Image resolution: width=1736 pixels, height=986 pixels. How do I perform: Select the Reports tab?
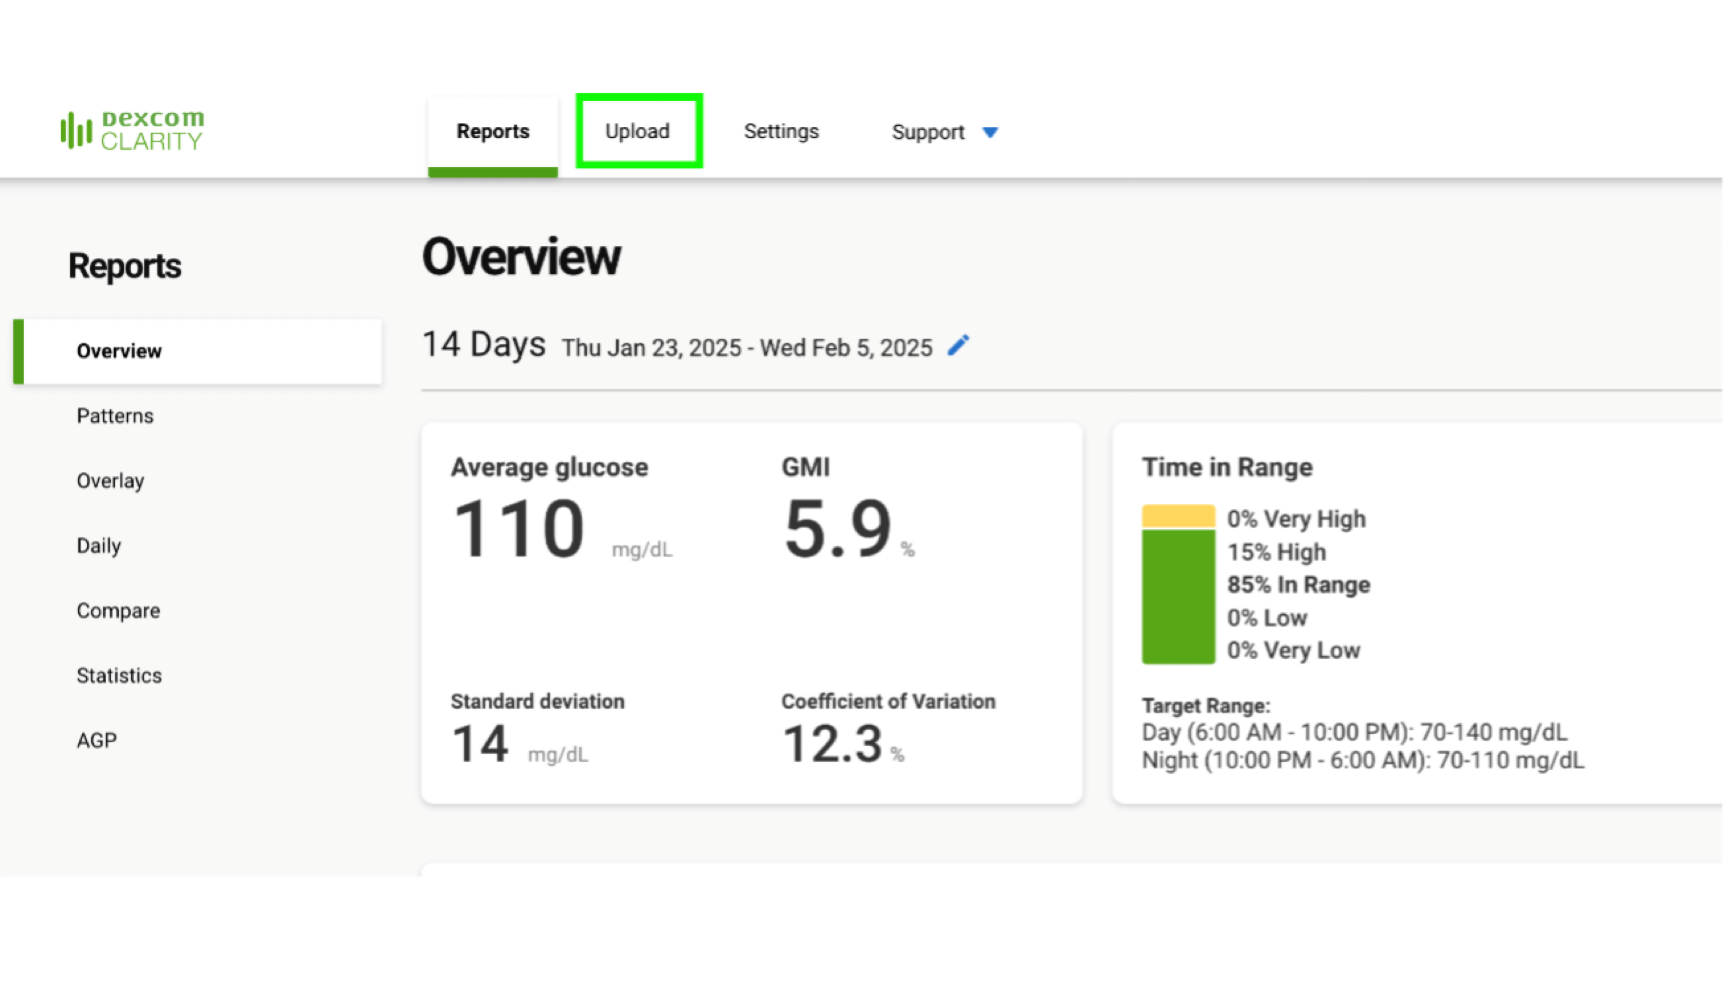[x=493, y=131]
